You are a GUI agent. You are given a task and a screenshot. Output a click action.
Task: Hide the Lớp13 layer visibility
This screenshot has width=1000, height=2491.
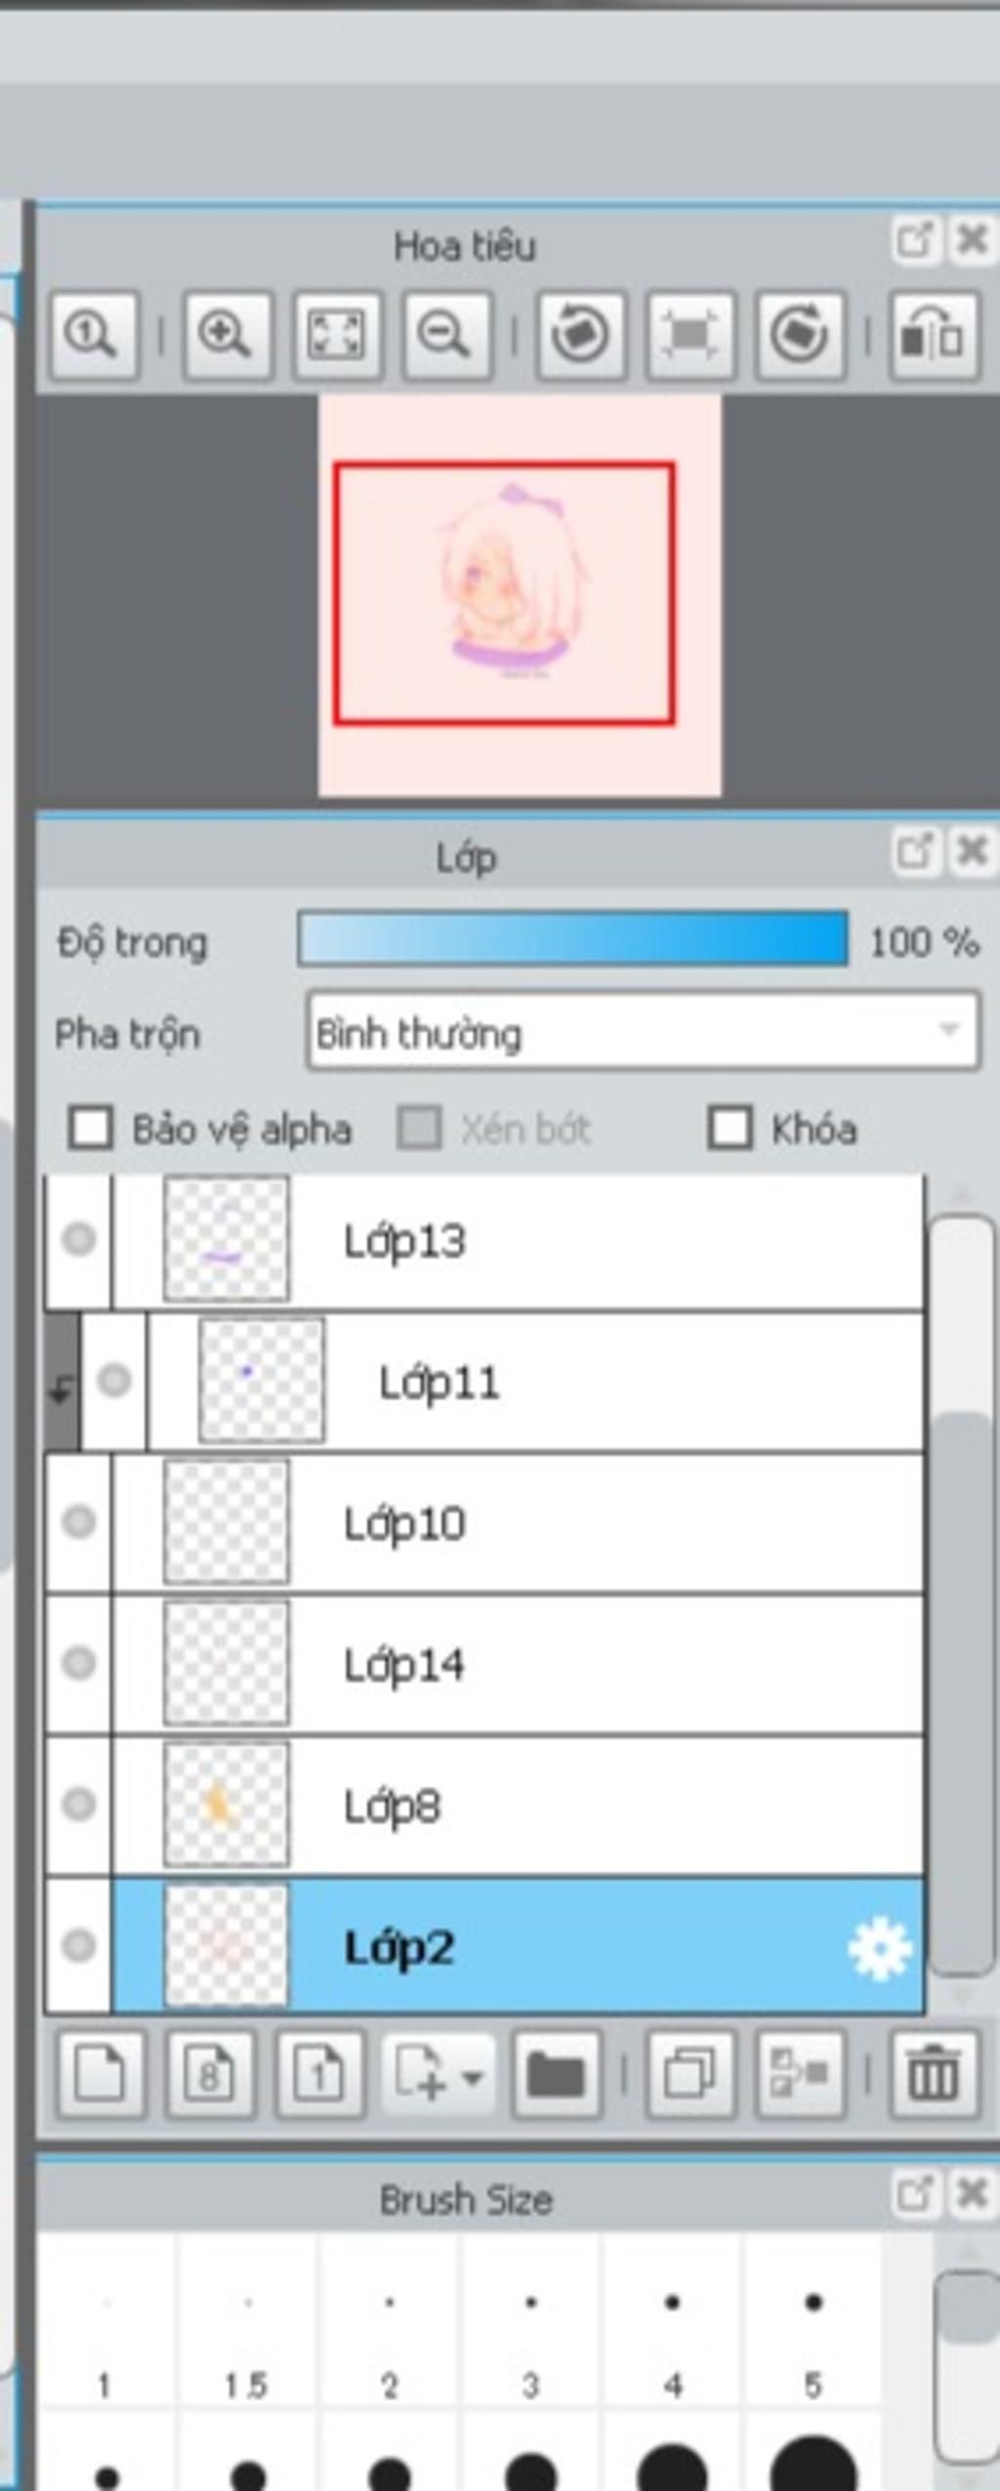[79, 1239]
